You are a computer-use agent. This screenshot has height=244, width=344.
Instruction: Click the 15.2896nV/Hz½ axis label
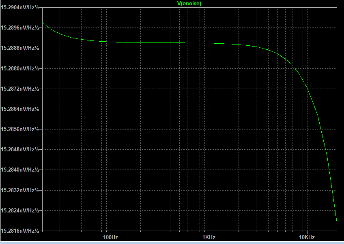[x=20, y=28]
